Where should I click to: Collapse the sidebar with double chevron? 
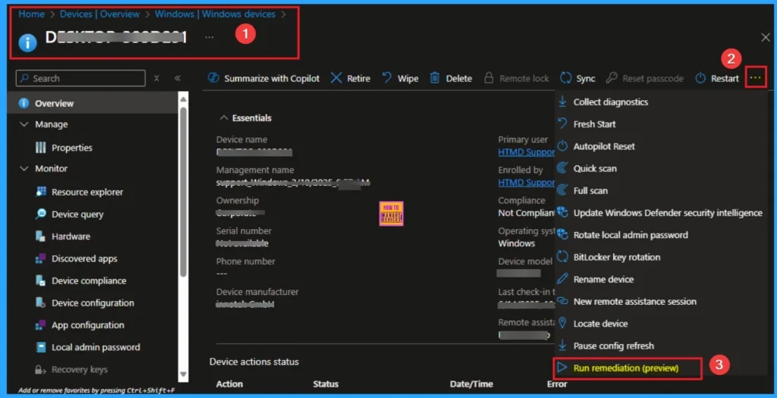coord(178,78)
